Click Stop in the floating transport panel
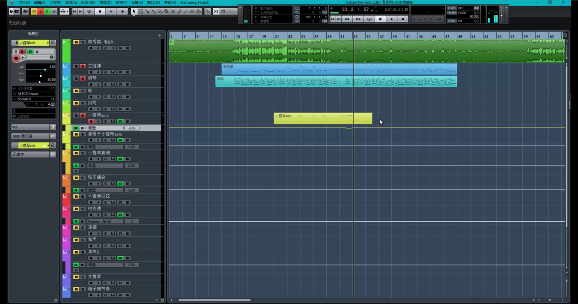The image size is (578, 304). point(380,19)
